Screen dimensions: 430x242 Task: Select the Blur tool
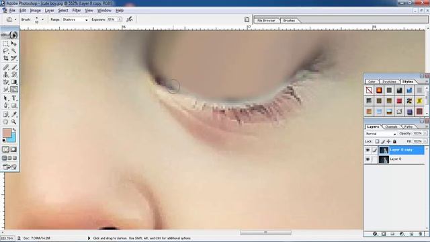(6, 89)
